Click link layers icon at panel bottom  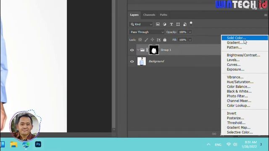214,134
